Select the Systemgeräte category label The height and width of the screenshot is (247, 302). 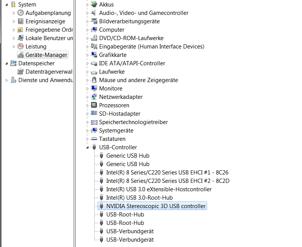[116, 131]
